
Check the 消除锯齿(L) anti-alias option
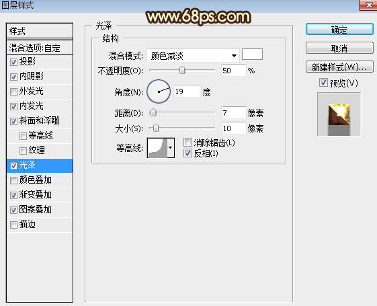coord(187,143)
